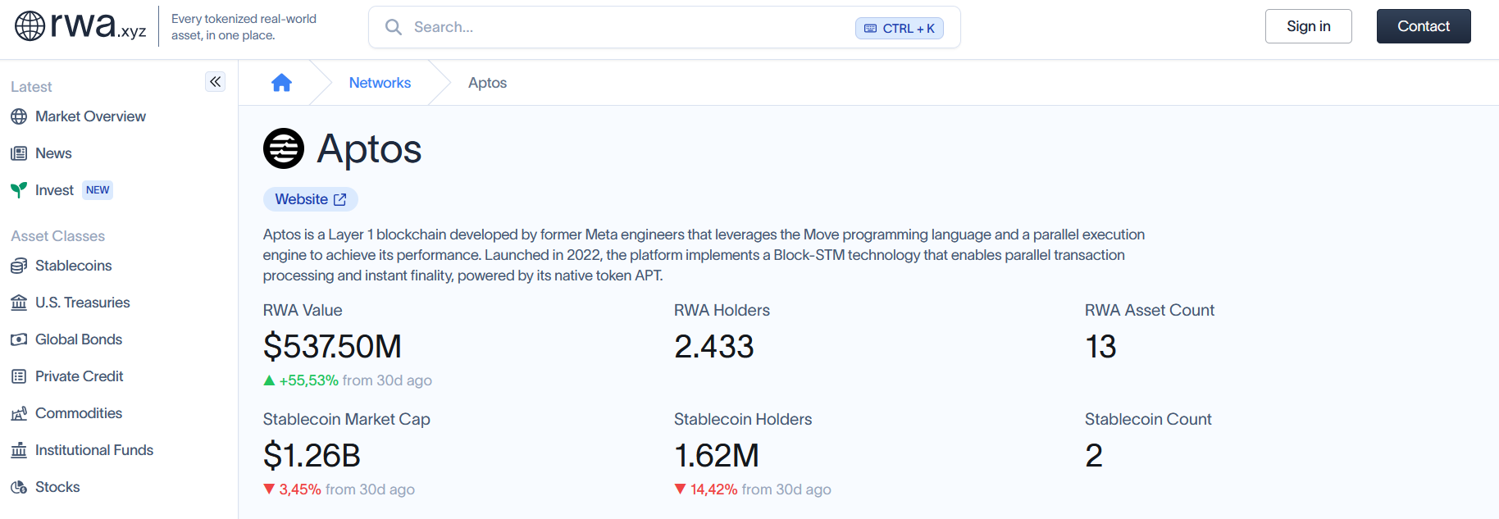Click the RWA Value label
The width and height of the screenshot is (1499, 519).
(303, 310)
